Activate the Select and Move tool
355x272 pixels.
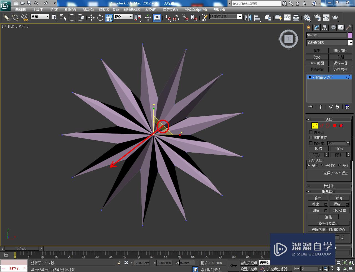click(91, 18)
